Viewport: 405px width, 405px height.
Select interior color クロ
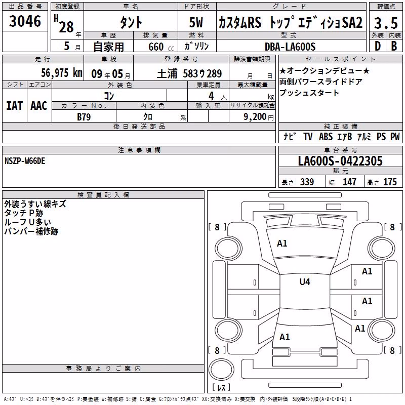148,117
